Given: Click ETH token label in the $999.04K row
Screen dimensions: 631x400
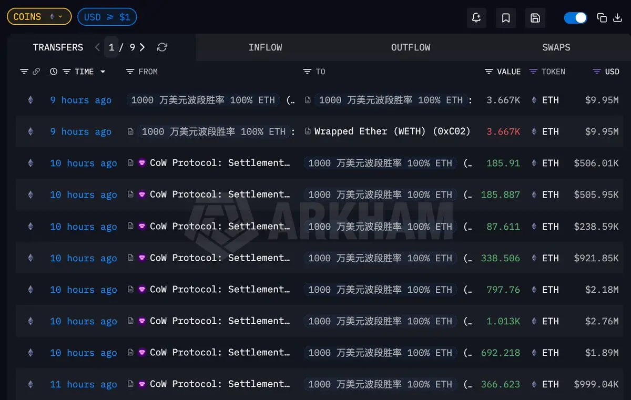Looking at the screenshot, I should pyautogui.click(x=551, y=384).
